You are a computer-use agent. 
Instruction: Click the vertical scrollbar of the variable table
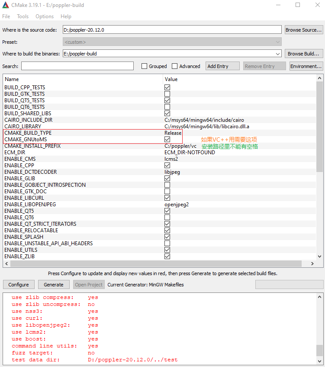pyautogui.click(x=320, y=126)
